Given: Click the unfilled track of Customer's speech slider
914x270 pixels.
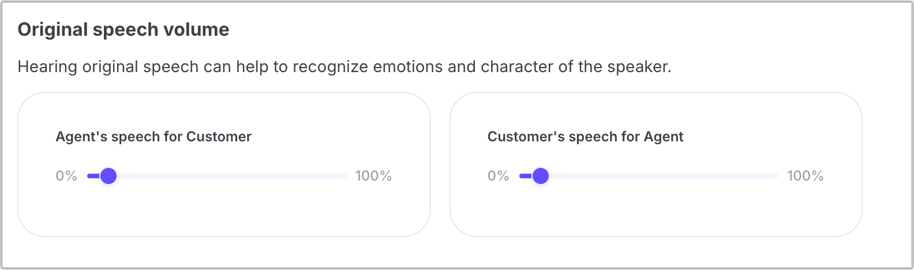Looking at the screenshot, I should tap(662, 176).
